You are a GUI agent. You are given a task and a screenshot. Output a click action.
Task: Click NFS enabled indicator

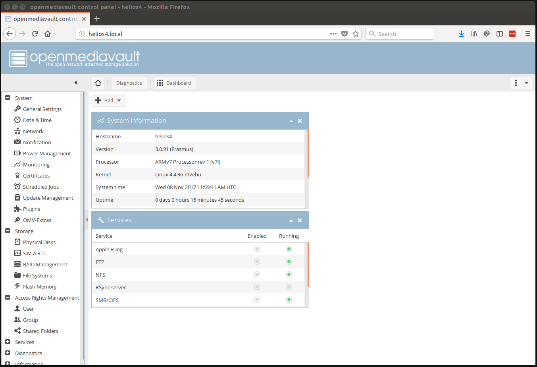coord(257,274)
